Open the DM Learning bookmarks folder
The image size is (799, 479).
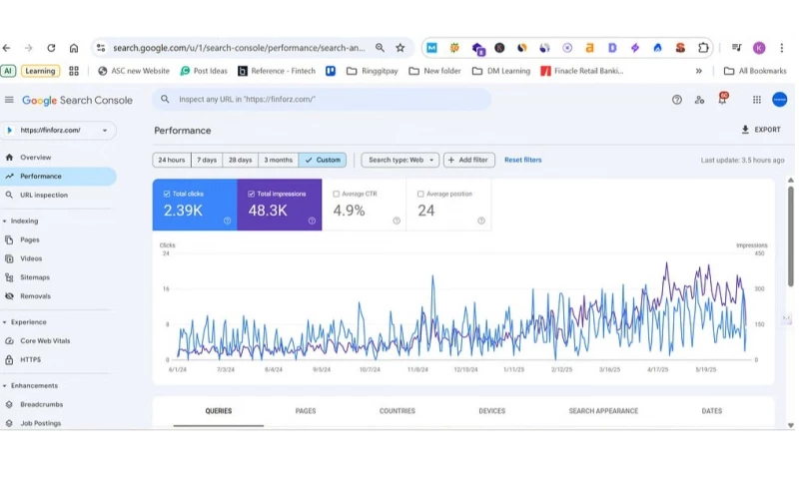(501, 71)
